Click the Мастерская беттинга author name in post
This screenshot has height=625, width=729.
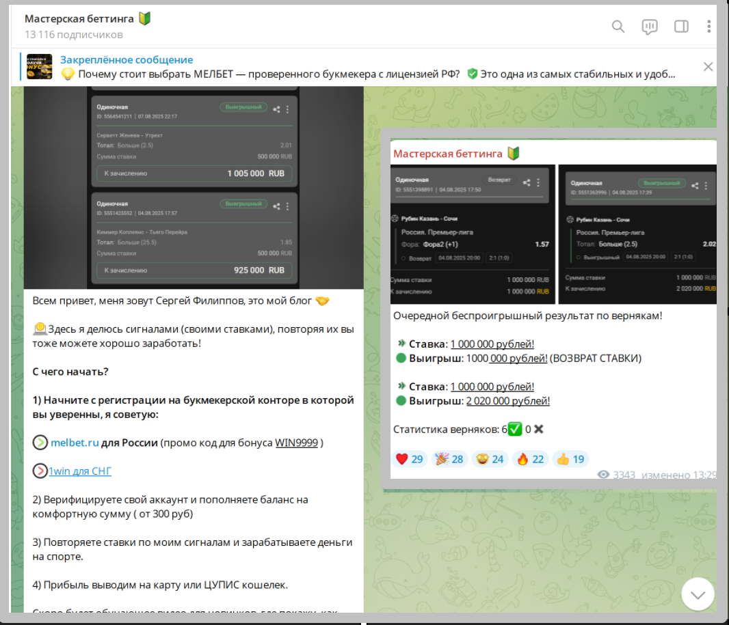pos(448,154)
